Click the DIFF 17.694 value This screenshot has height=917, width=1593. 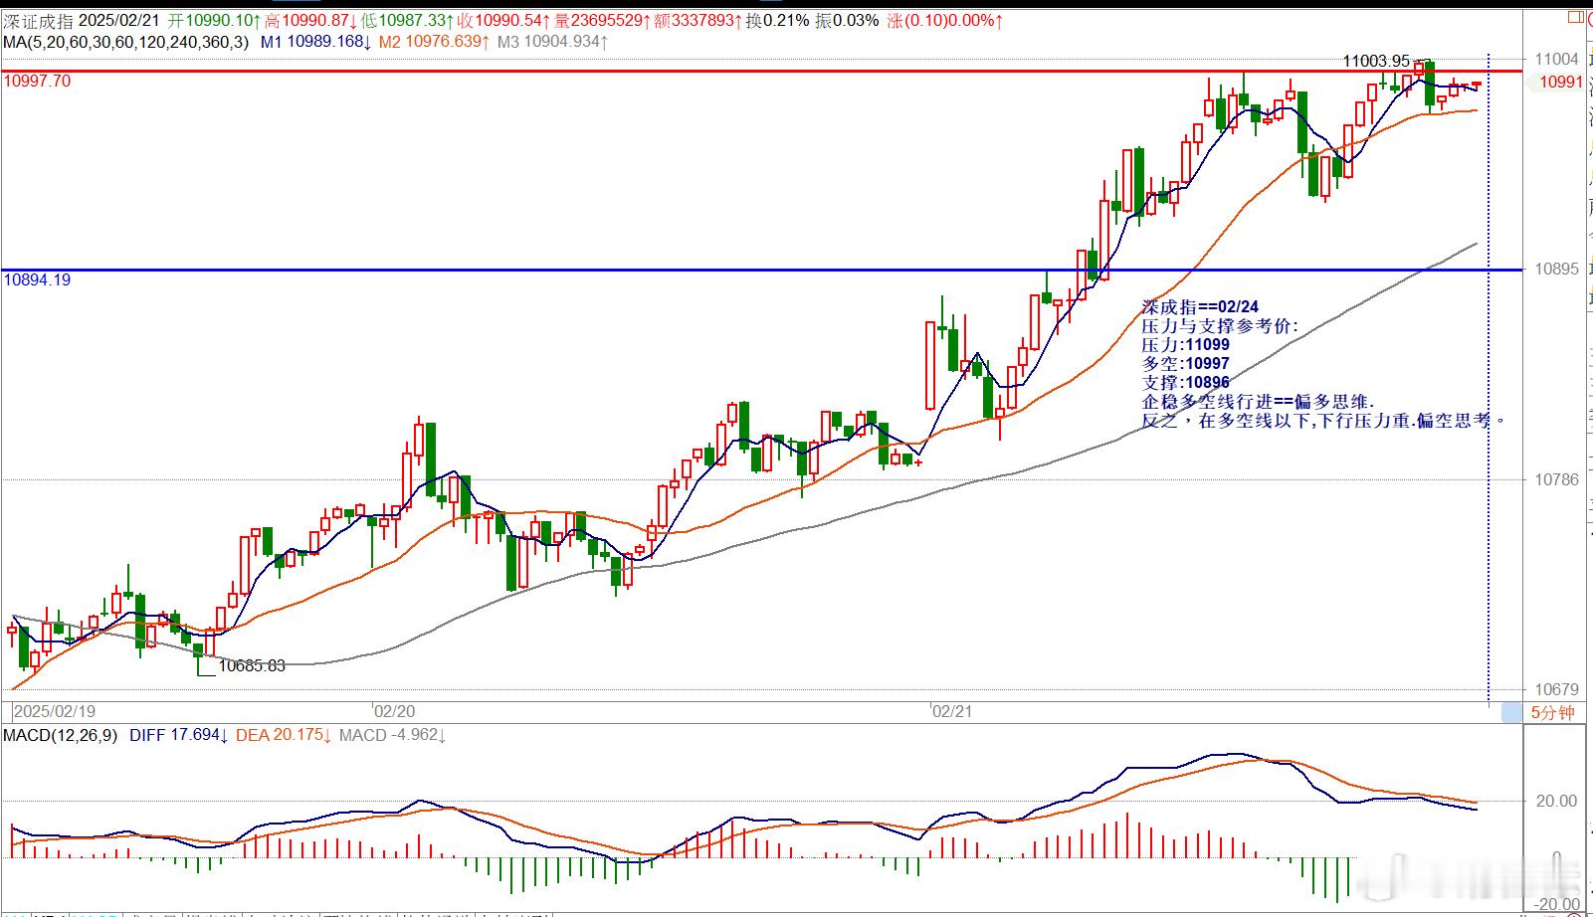[x=179, y=735]
